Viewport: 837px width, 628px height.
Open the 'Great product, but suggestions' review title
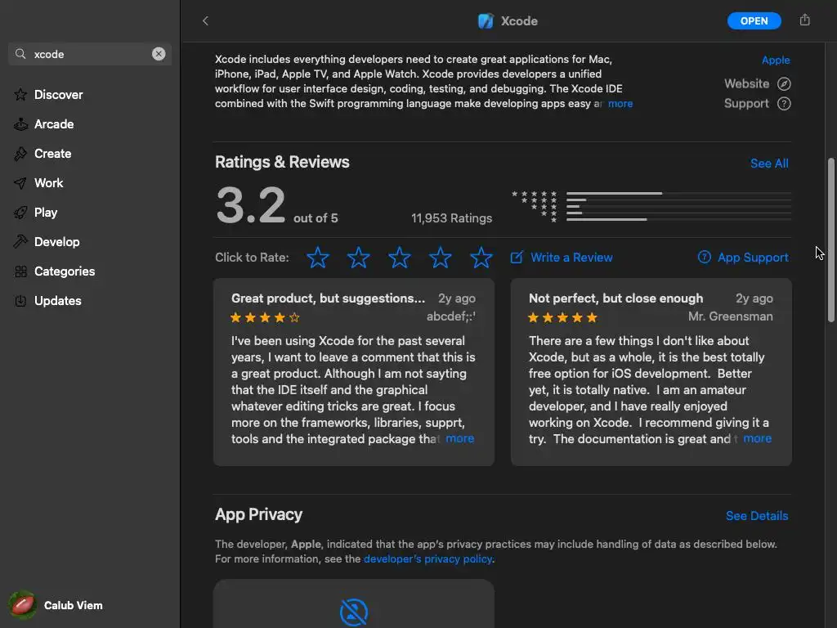328,298
